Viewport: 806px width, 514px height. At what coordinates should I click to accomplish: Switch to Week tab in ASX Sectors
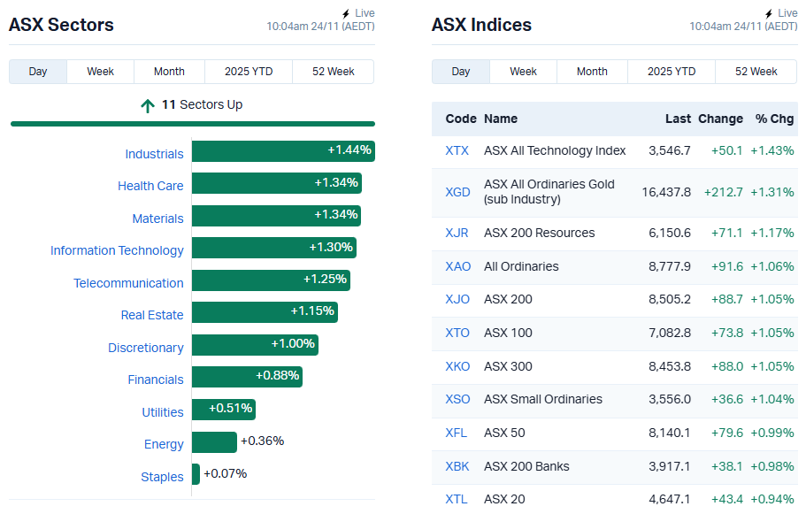tap(100, 72)
